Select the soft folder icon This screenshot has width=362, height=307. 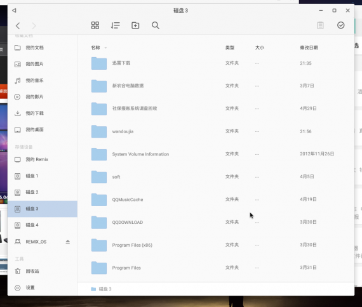[99, 177]
